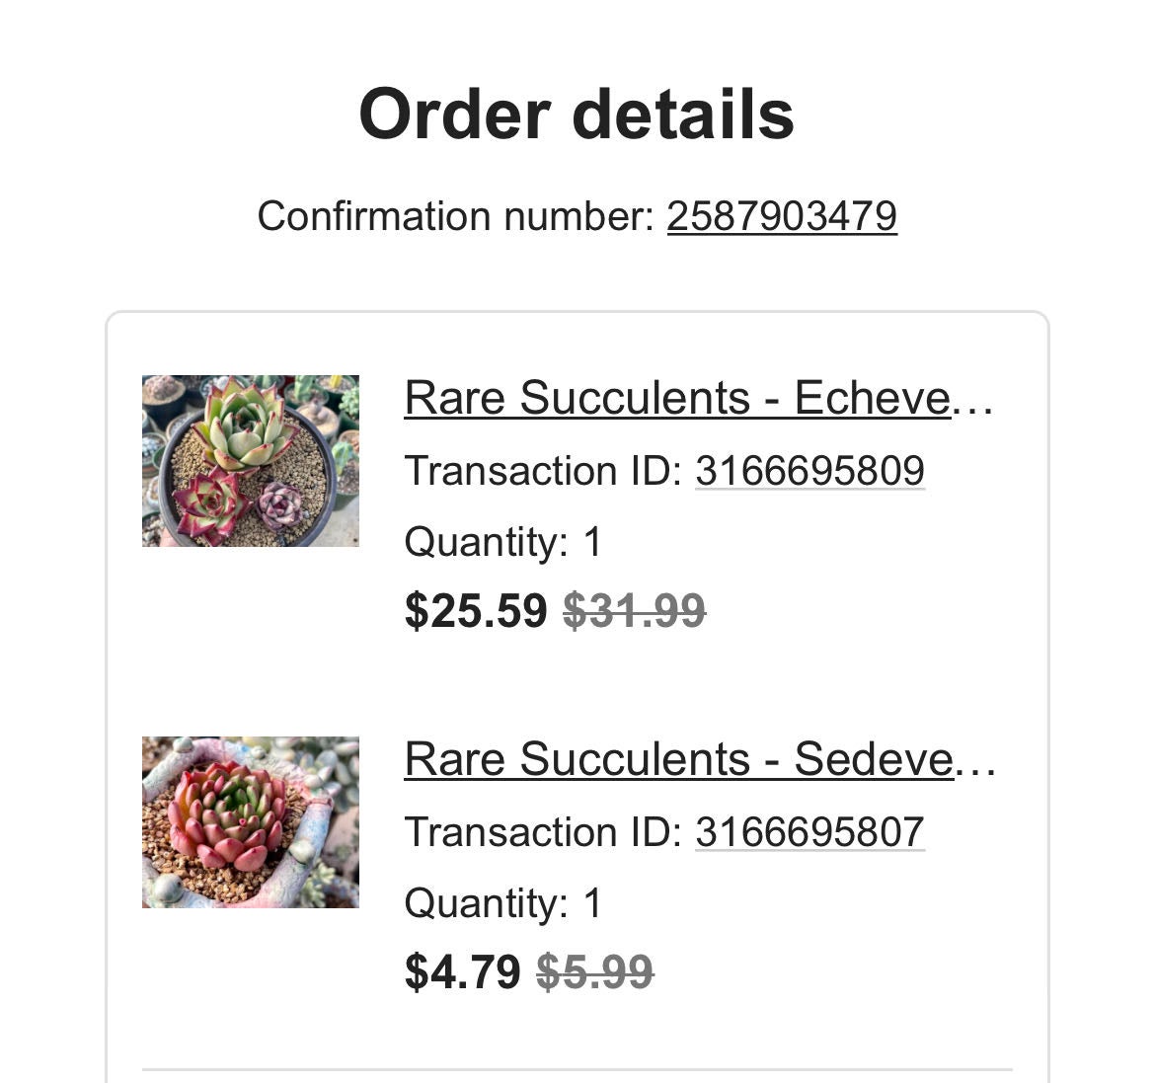Click the struck-through $5.99 original price
1155x1083 pixels.
click(x=594, y=971)
